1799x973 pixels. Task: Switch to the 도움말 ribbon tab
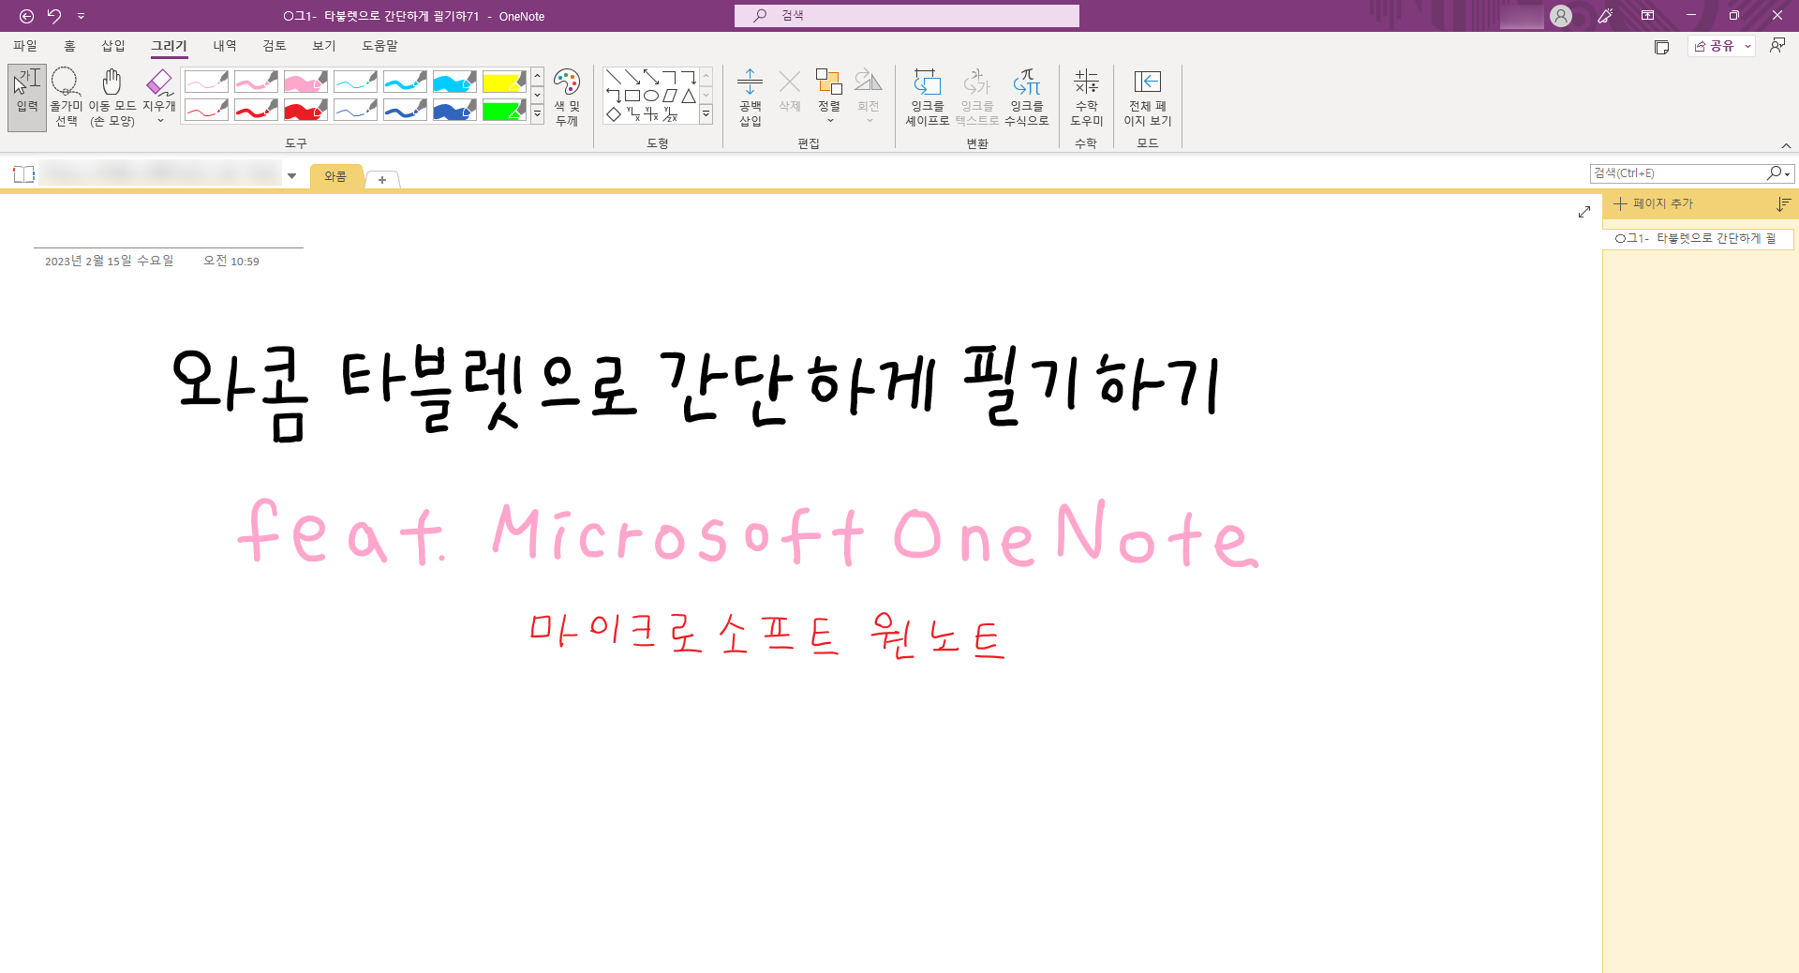[x=380, y=46]
